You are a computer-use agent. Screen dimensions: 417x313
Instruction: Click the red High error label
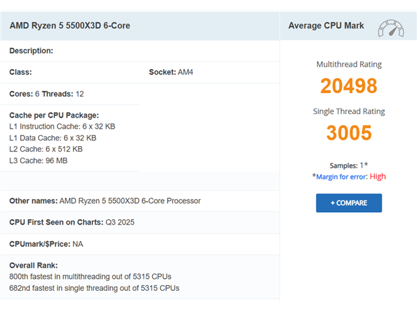[x=377, y=177]
